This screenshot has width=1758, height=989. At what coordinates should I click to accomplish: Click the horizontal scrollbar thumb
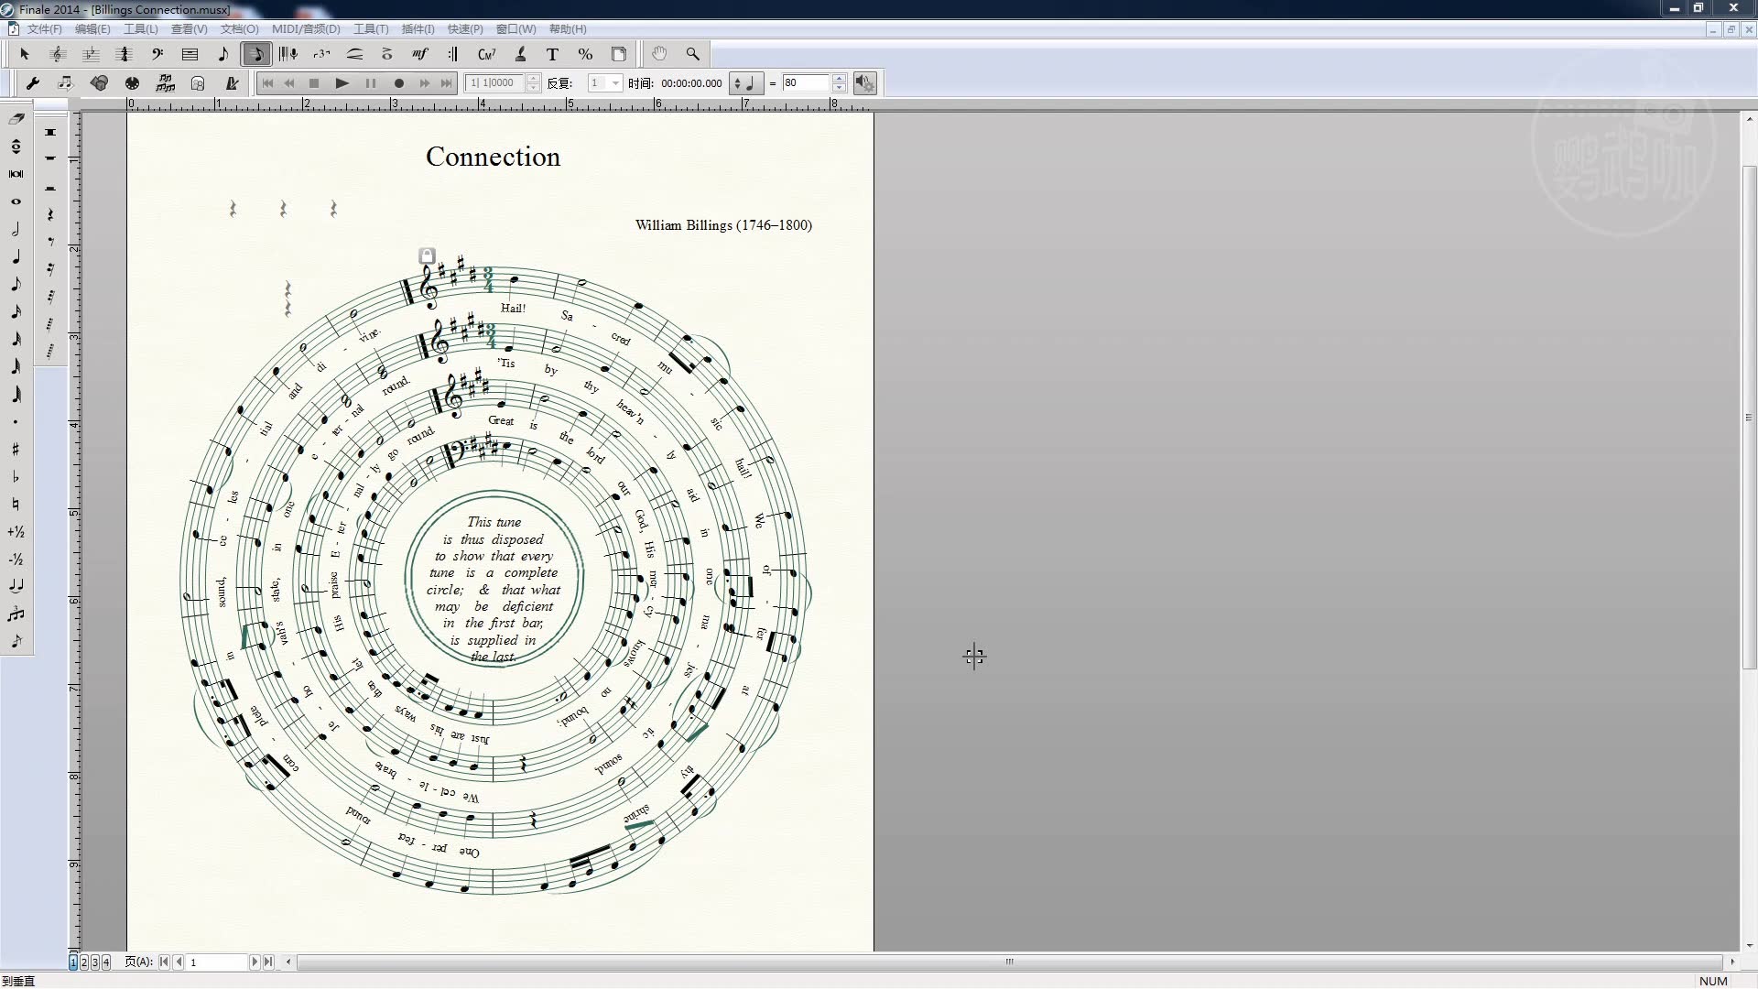(x=1010, y=962)
